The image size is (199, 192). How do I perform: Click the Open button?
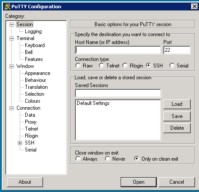click(138, 182)
